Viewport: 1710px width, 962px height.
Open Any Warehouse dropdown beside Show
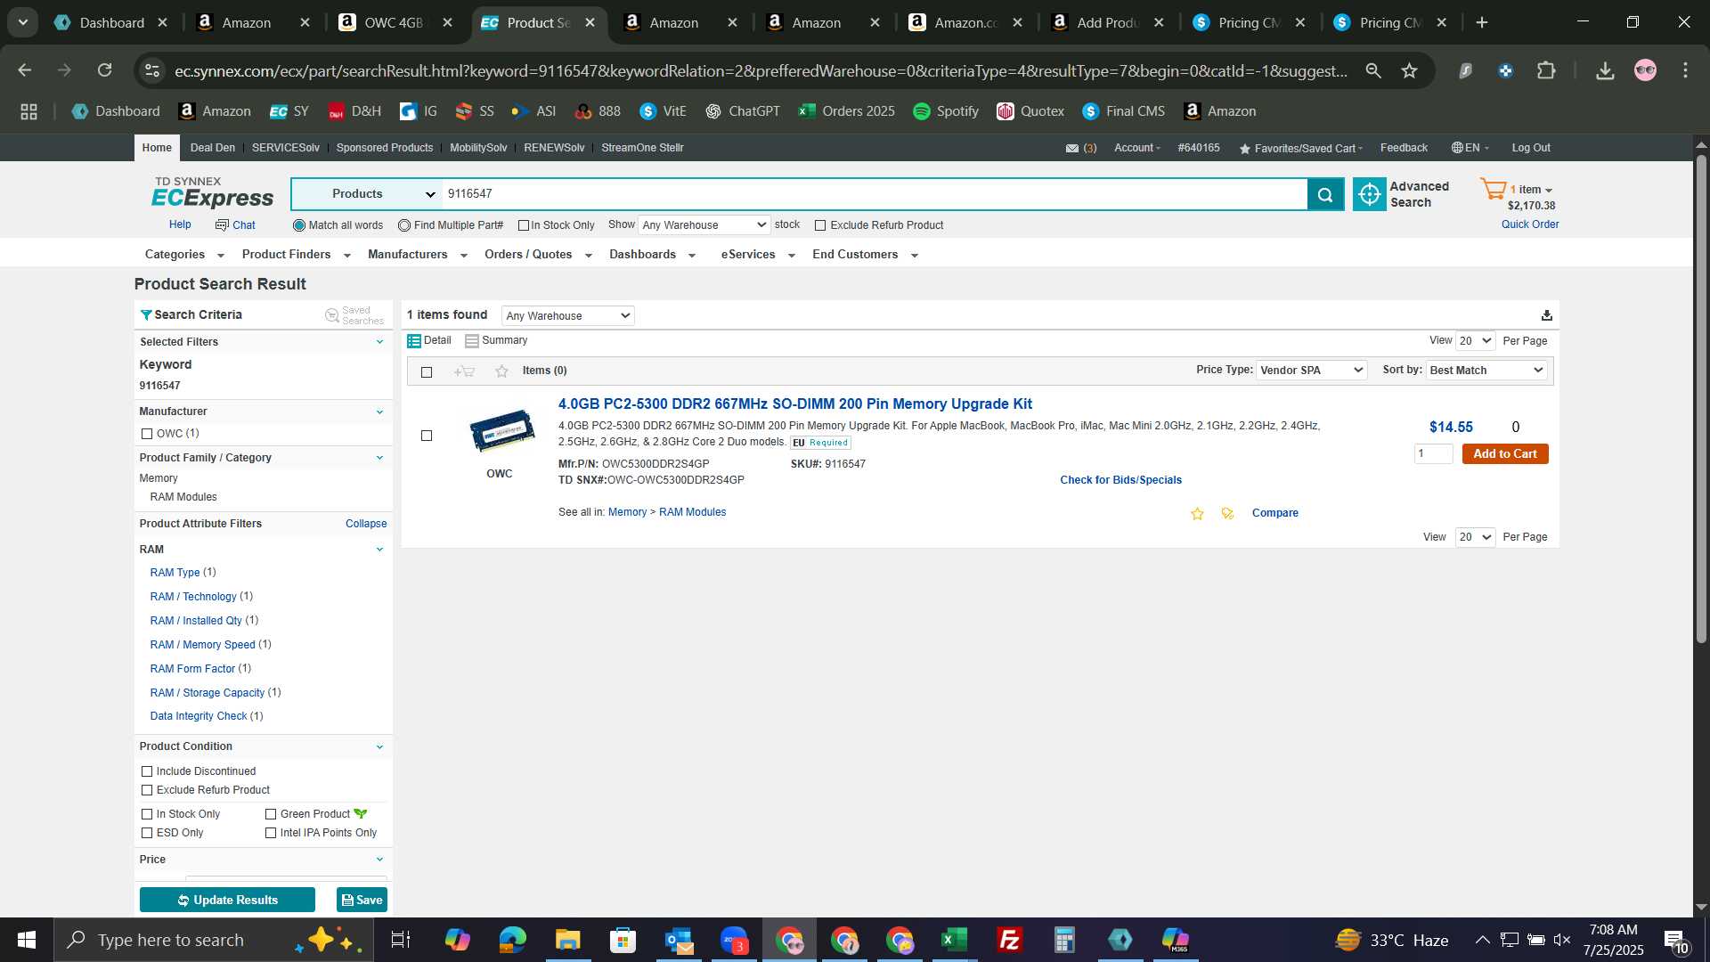coord(704,225)
